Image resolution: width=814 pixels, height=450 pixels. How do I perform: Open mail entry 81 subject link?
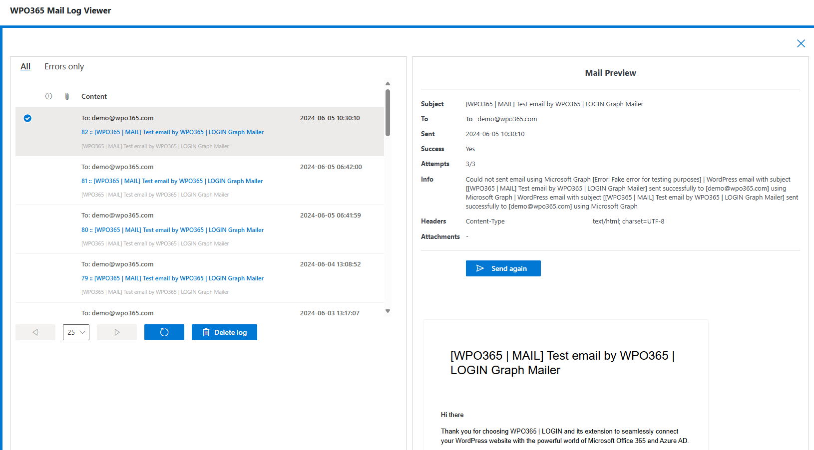click(172, 181)
